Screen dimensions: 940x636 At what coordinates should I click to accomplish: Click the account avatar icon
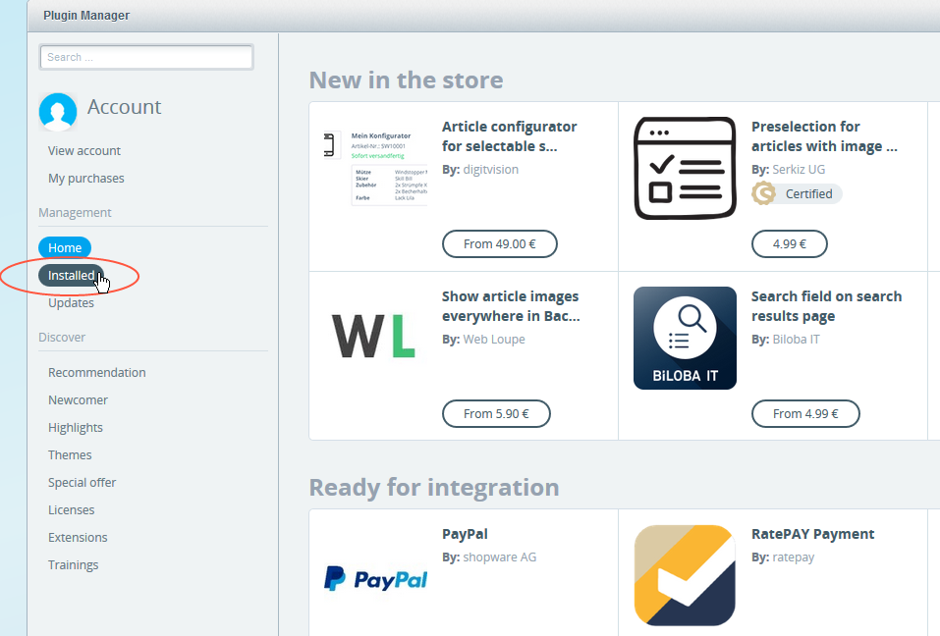pos(58,112)
